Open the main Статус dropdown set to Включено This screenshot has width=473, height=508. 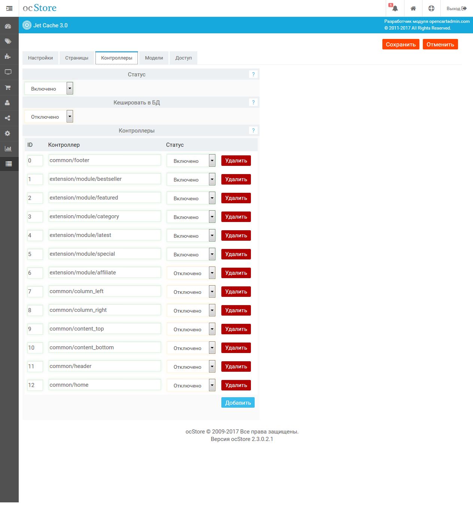(49, 88)
